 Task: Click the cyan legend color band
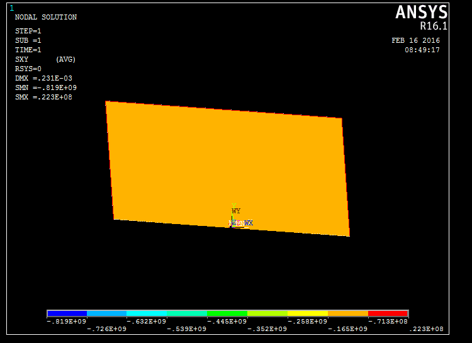click(x=147, y=313)
